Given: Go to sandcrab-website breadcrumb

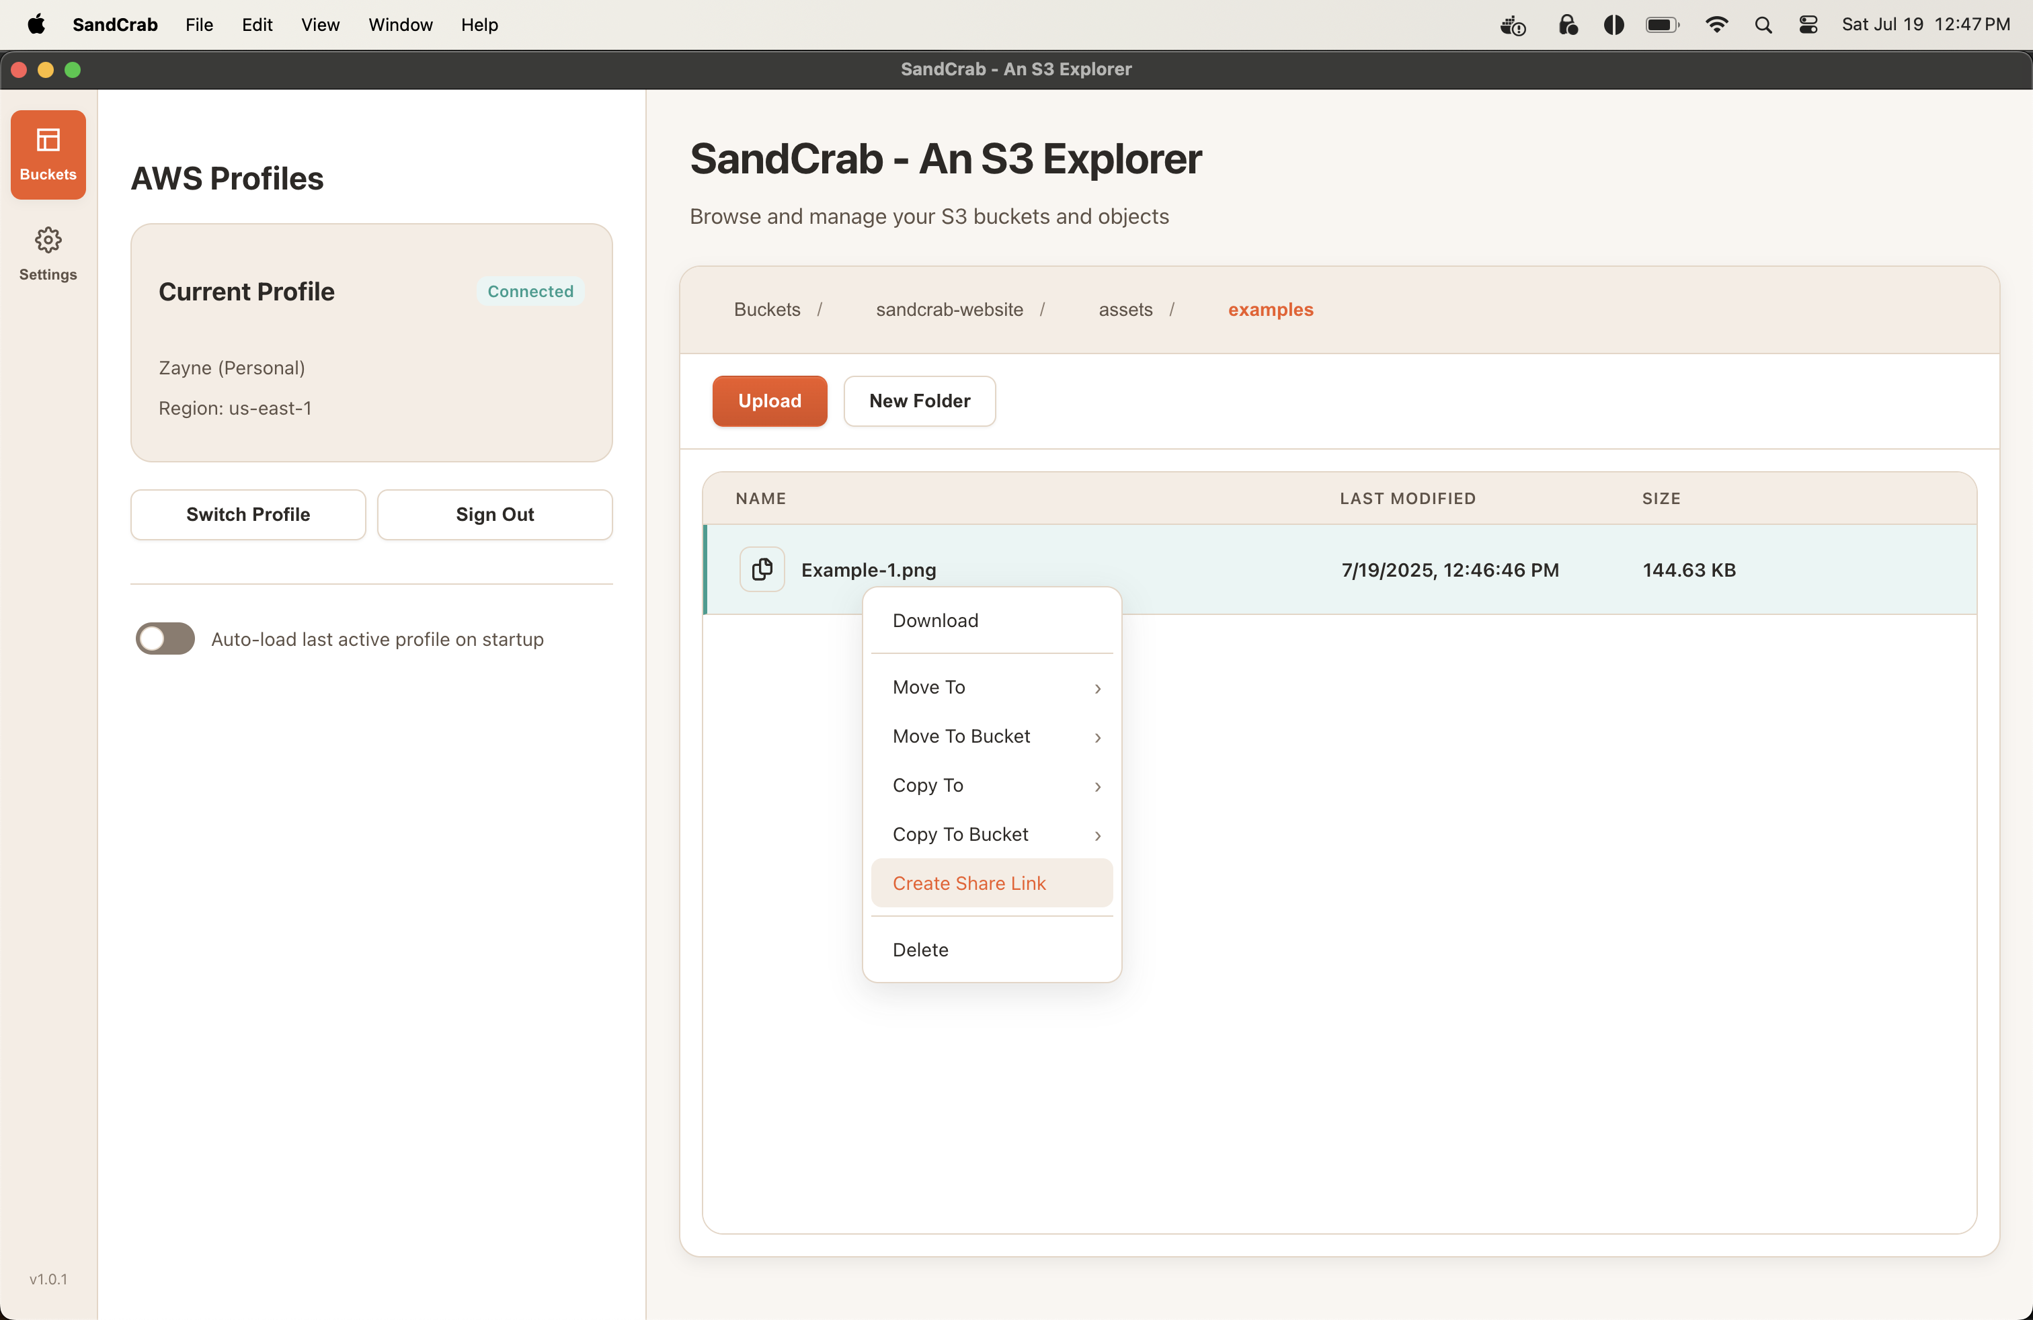Looking at the screenshot, I should click(x=949, y=309).
